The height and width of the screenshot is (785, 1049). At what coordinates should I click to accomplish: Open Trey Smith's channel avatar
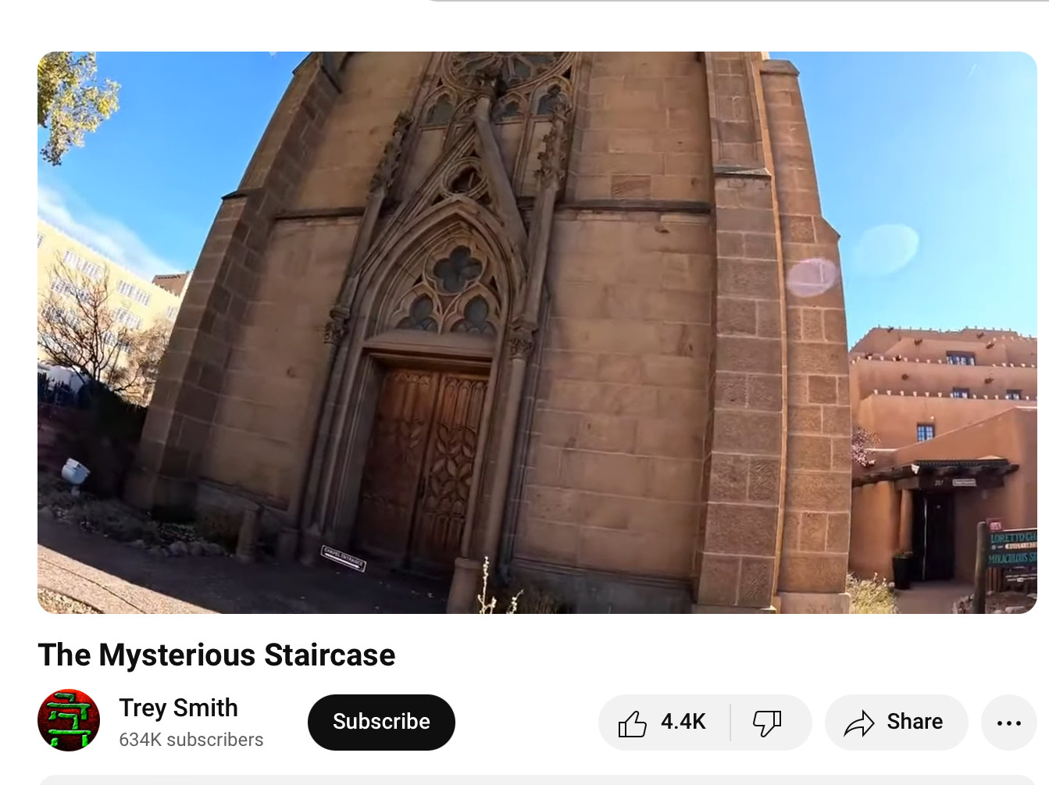(x=69, y=720)
